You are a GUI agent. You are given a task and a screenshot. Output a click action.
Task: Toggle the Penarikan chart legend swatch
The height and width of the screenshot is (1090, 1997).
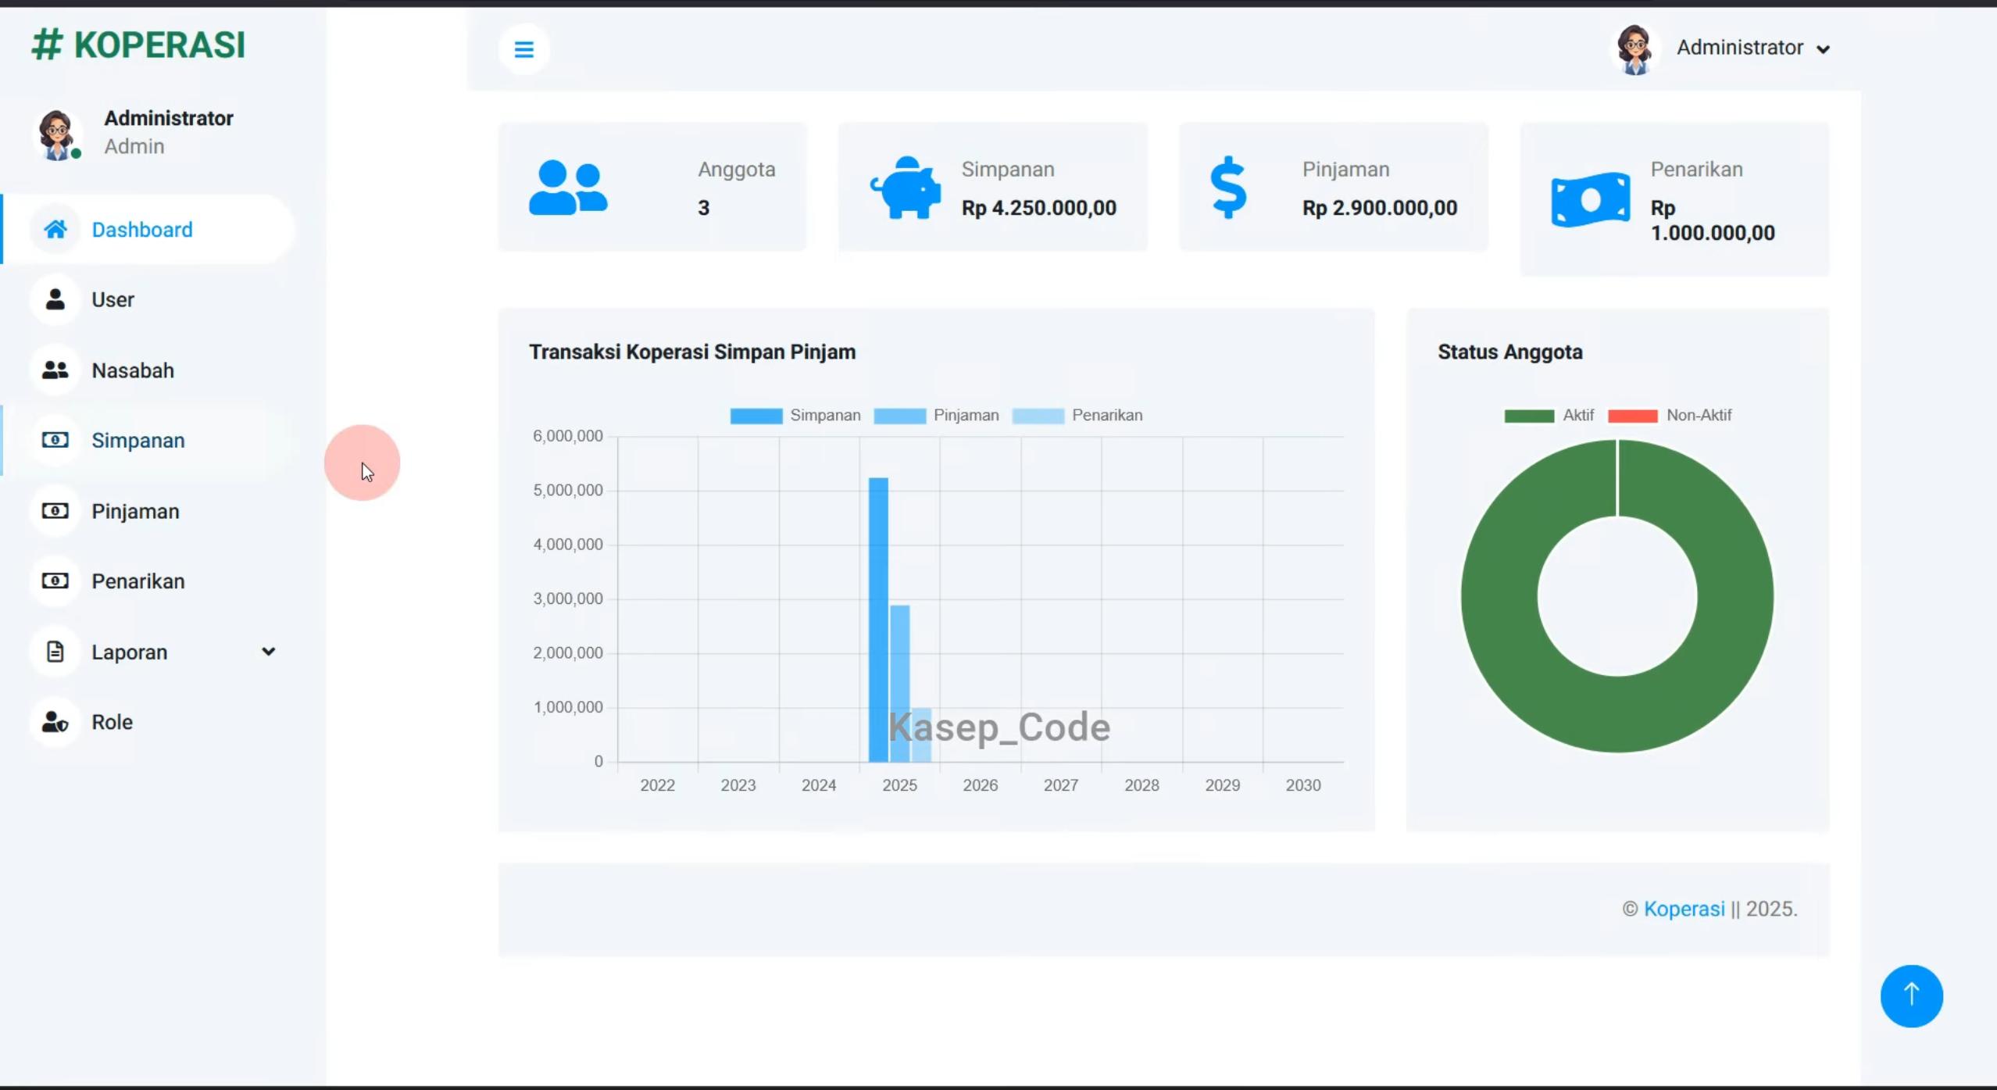point(1038,416)
